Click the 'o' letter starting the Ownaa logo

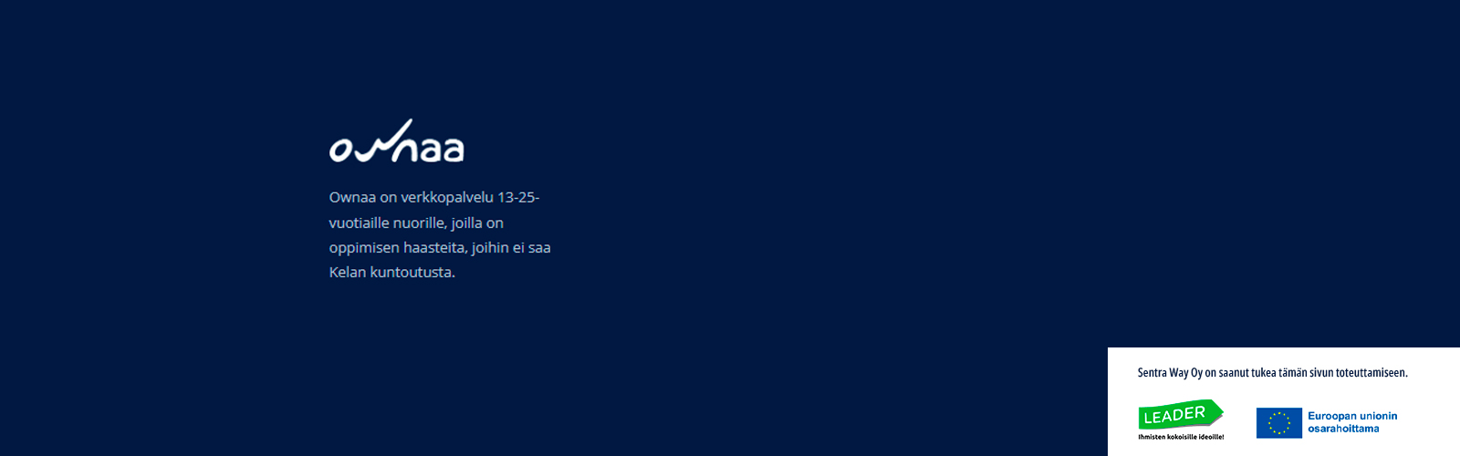(341, 150)
